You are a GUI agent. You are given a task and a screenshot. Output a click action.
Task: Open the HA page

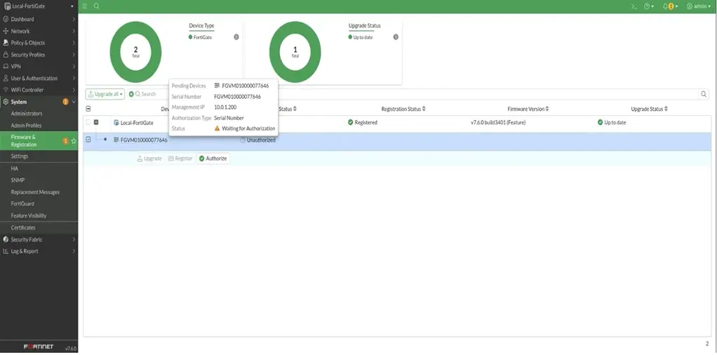(x=15, y=168)
